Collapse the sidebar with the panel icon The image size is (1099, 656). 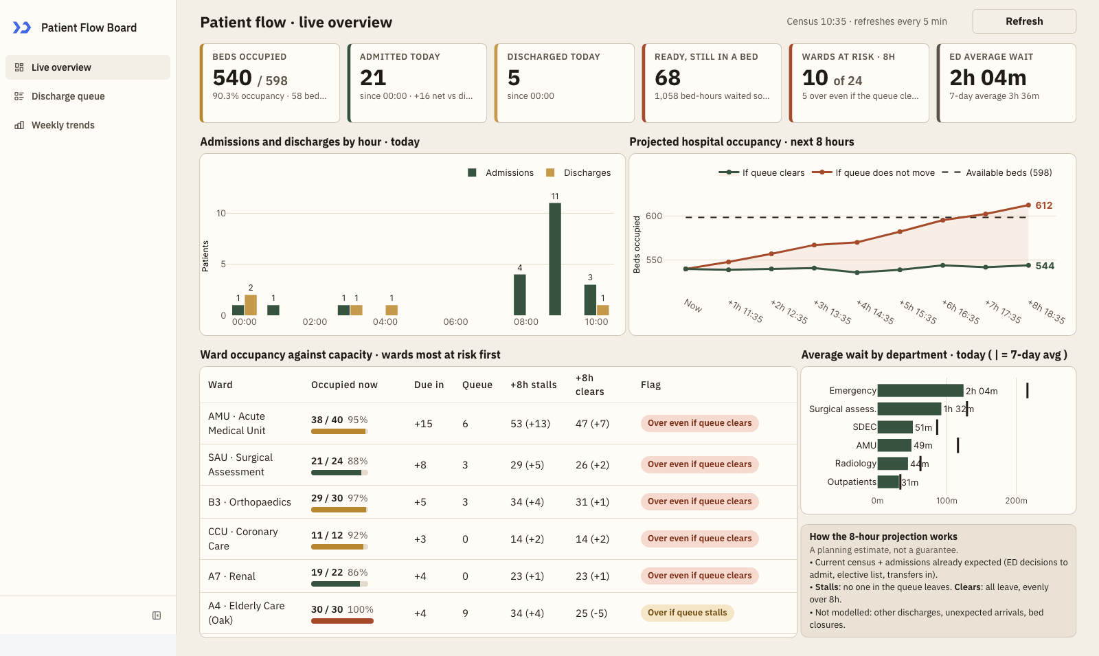coord(157,615)
